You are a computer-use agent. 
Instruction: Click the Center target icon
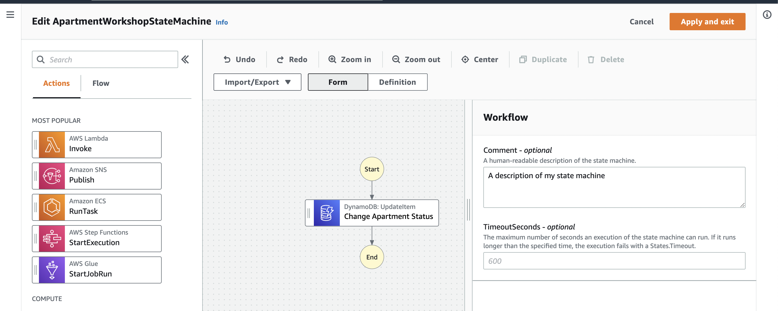(466, 59)
